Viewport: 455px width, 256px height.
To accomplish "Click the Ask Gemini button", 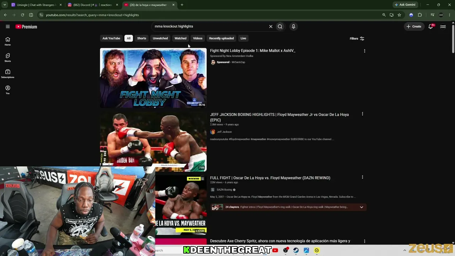I will pyautogui.click(x=405, y=5).
